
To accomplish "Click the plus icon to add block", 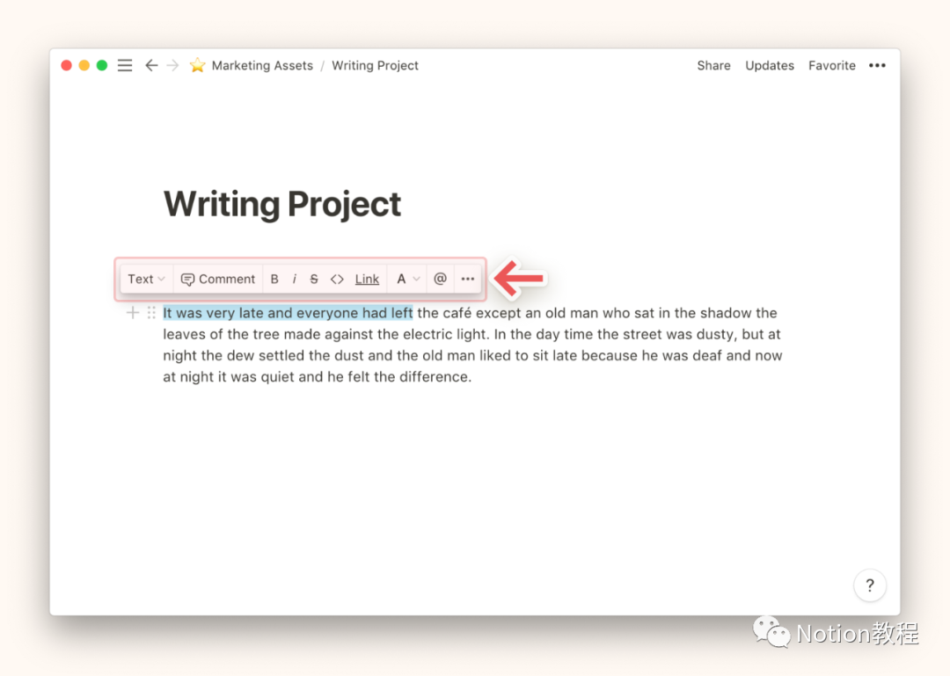I will coord(133,313).
